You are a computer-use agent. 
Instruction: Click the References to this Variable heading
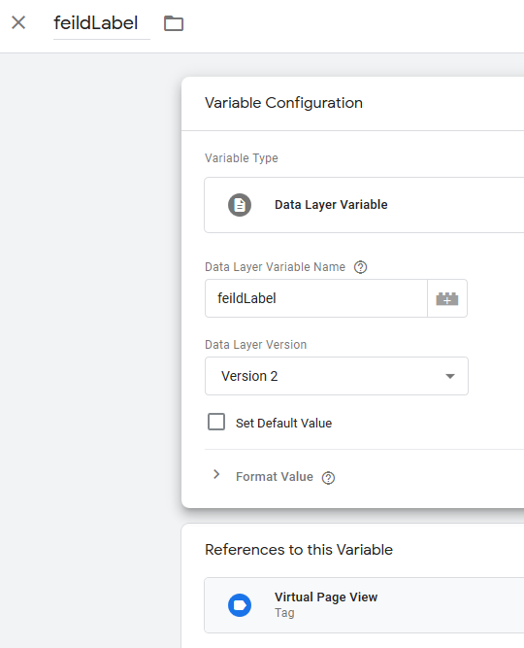299,550
